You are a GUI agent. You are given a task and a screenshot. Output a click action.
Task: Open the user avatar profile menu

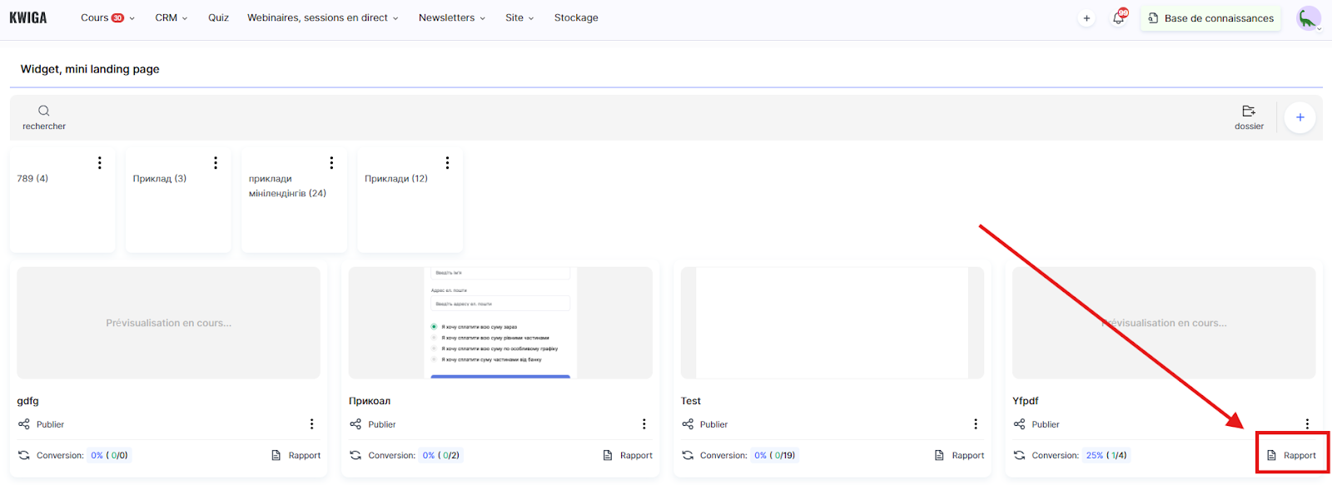coord(1309,18)
